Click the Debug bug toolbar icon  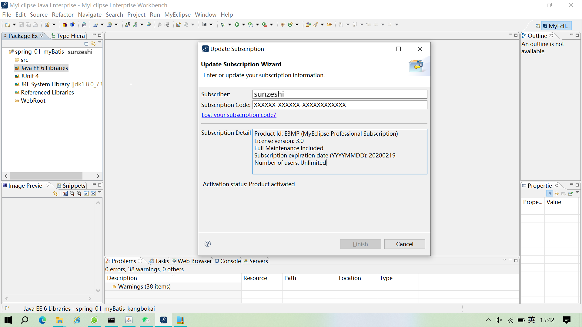(223, 25)
